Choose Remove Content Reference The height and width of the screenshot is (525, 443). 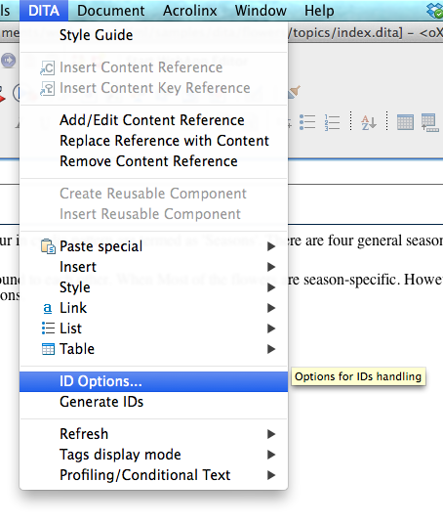click(x=153, y=161)
